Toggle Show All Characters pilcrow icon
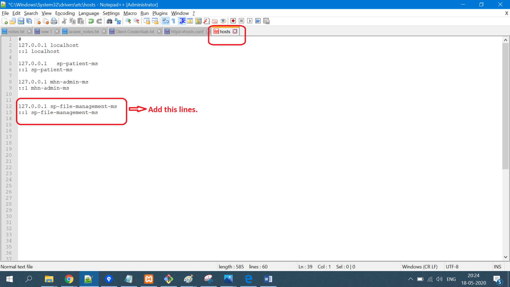 [173, 21]
